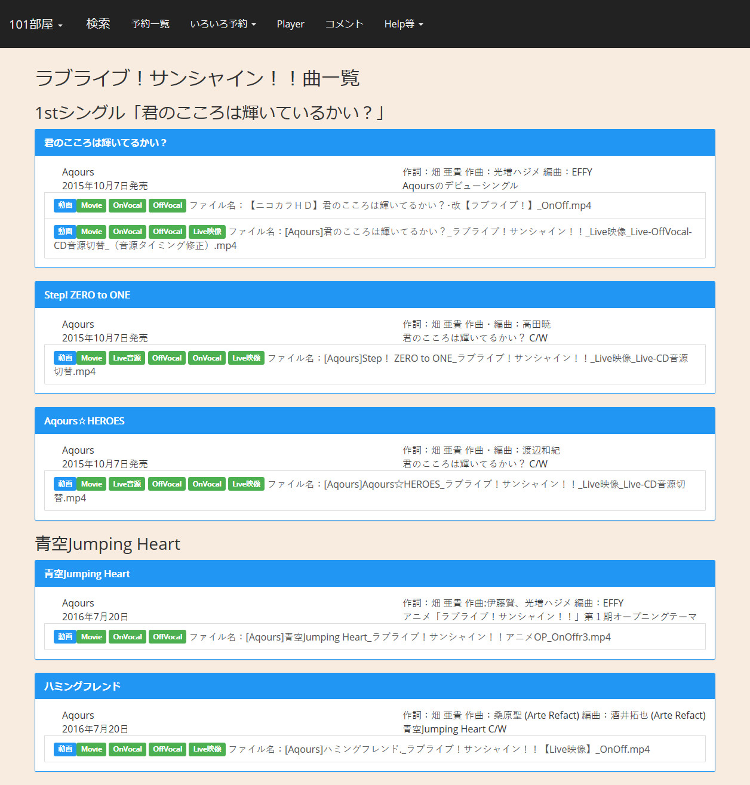Screen dimensions: 750x785
Task: Click the text Aqoursのデビューシングル
Action: click(460, 186)
